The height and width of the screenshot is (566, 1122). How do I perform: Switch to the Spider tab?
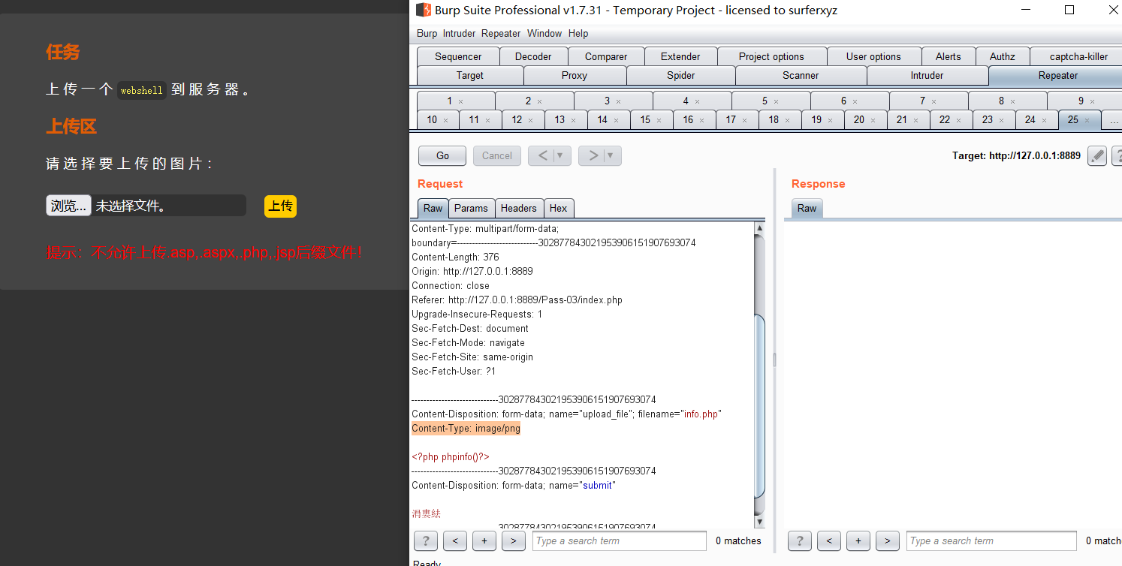point(681,75)
